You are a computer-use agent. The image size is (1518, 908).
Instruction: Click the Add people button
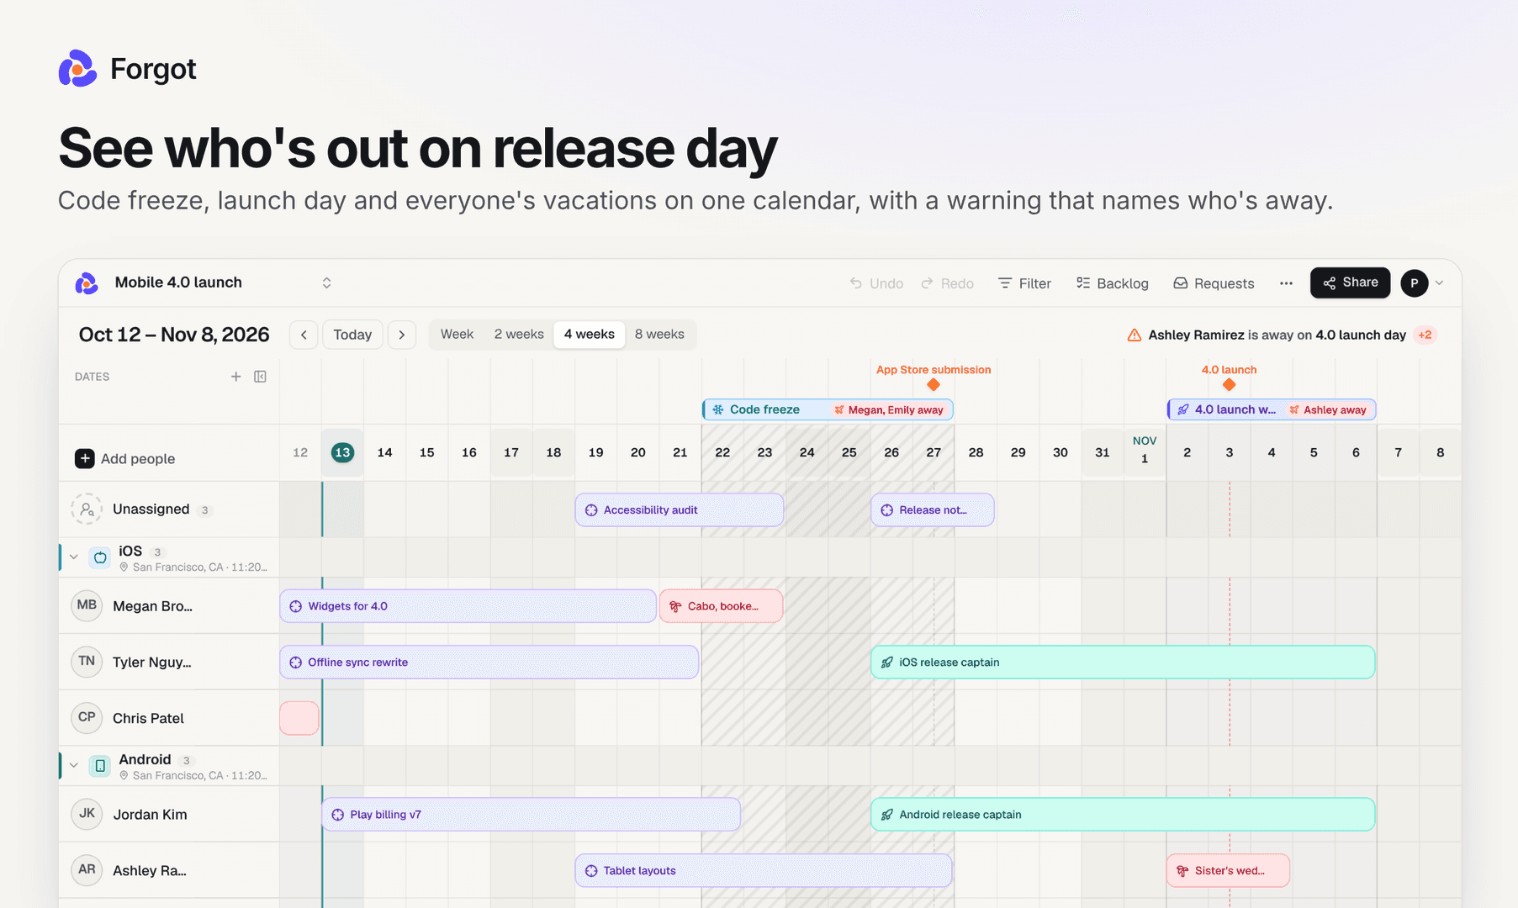pos(125,458)
